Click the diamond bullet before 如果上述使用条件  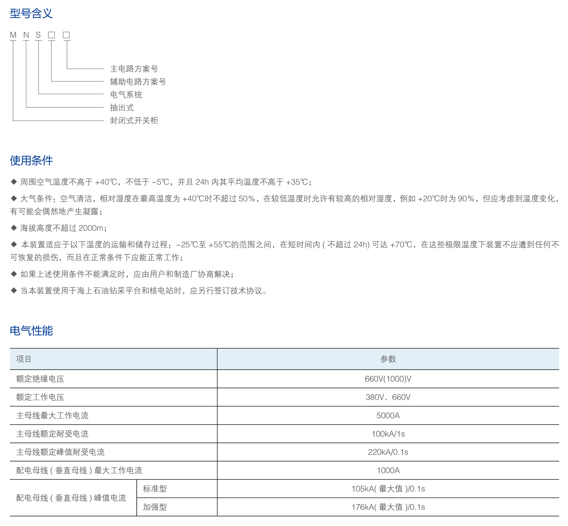pos(13,274)
